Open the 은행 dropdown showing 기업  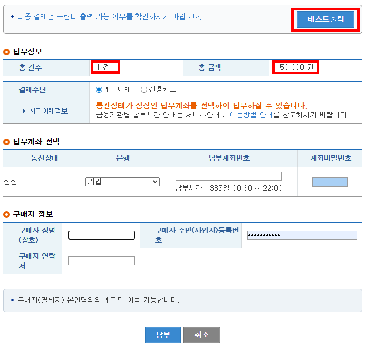point(122,182)
